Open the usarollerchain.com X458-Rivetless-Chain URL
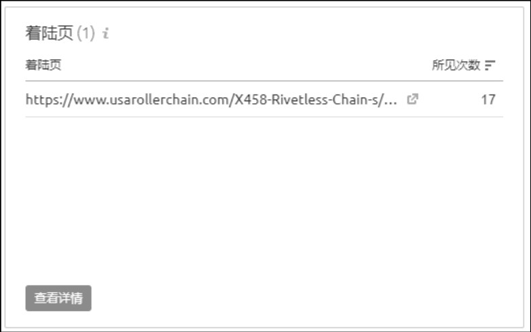 (x=211, y=100)
